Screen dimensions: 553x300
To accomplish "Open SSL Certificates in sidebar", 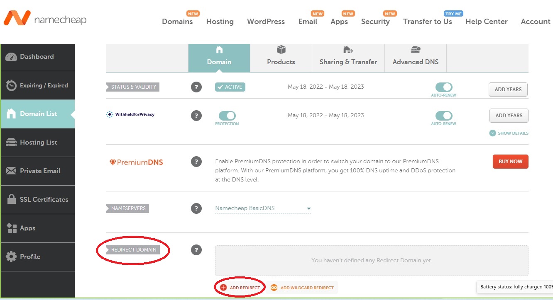I will [37, 199].
